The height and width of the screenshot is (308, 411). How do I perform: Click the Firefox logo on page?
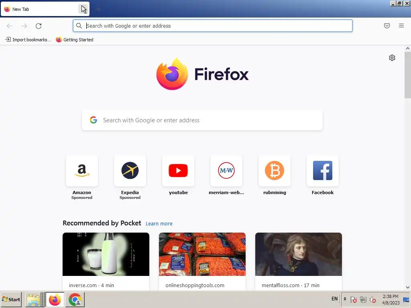point(202,74)
